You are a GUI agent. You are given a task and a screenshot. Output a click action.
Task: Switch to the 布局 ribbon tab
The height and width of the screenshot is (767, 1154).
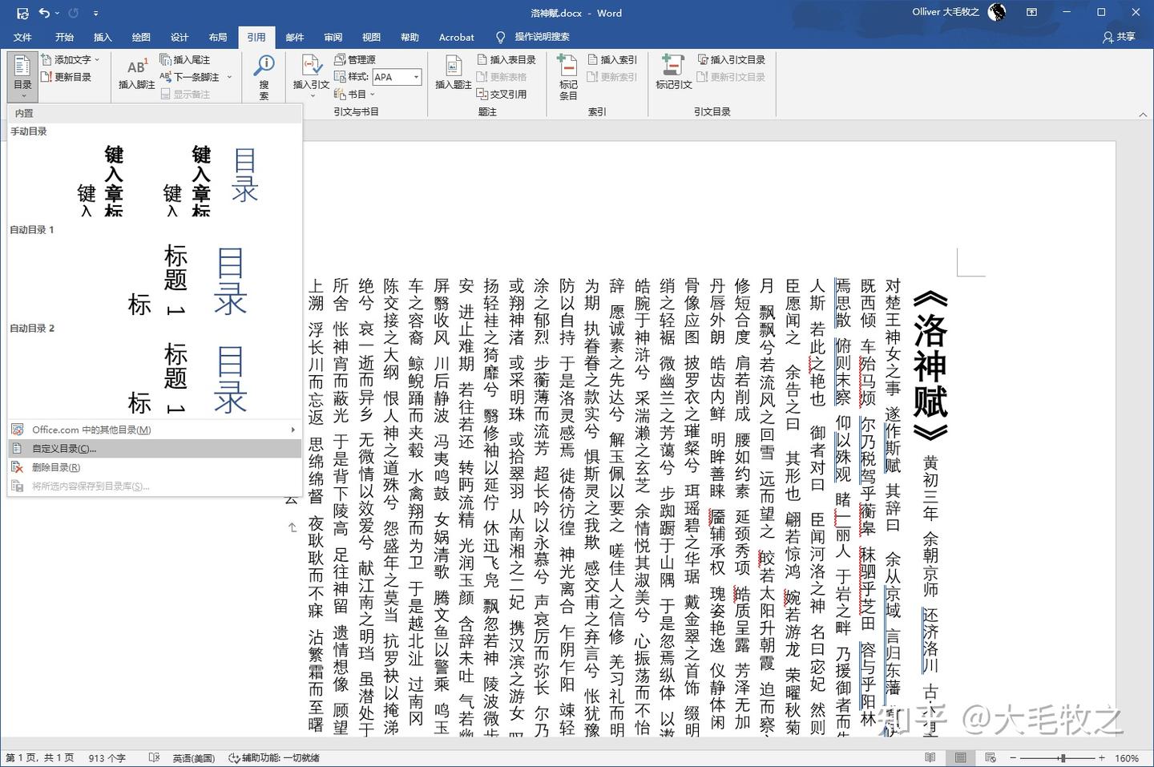tap(218, 37)
